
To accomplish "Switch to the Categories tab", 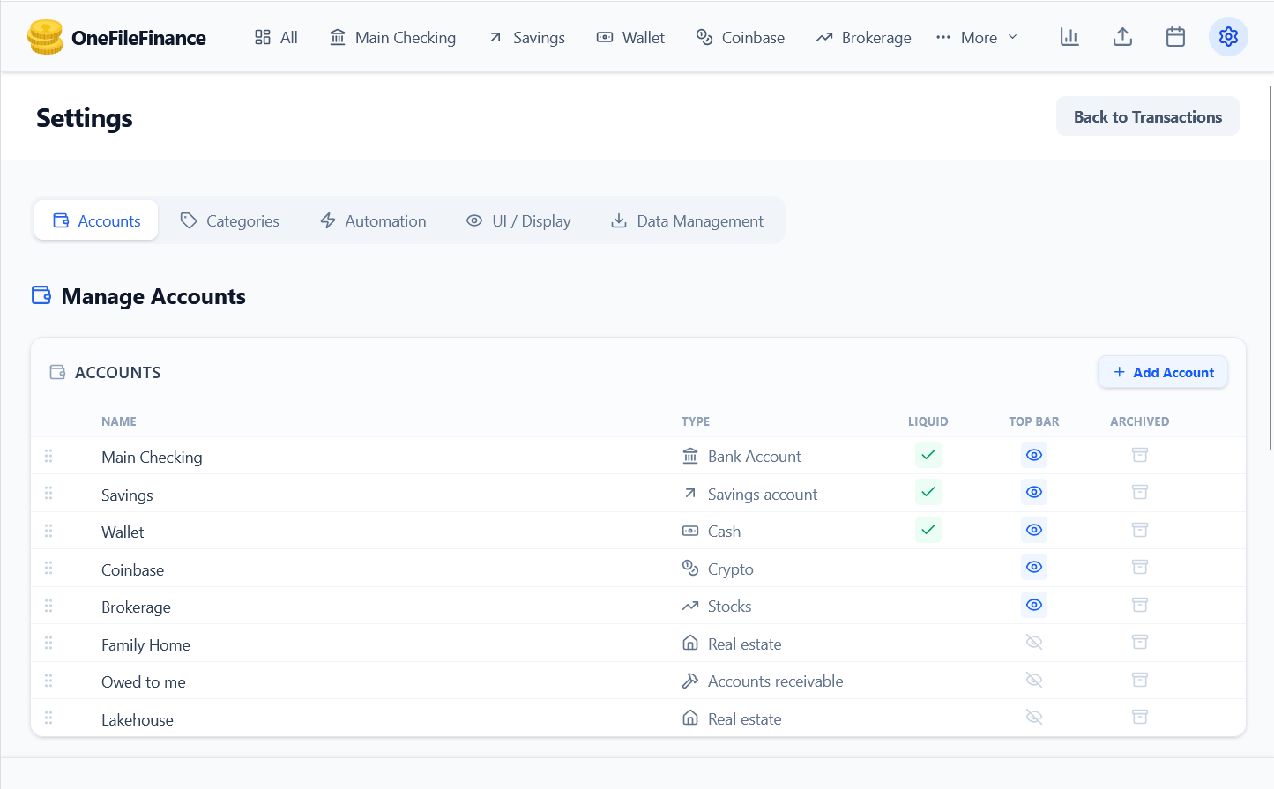I will [229, 220].
